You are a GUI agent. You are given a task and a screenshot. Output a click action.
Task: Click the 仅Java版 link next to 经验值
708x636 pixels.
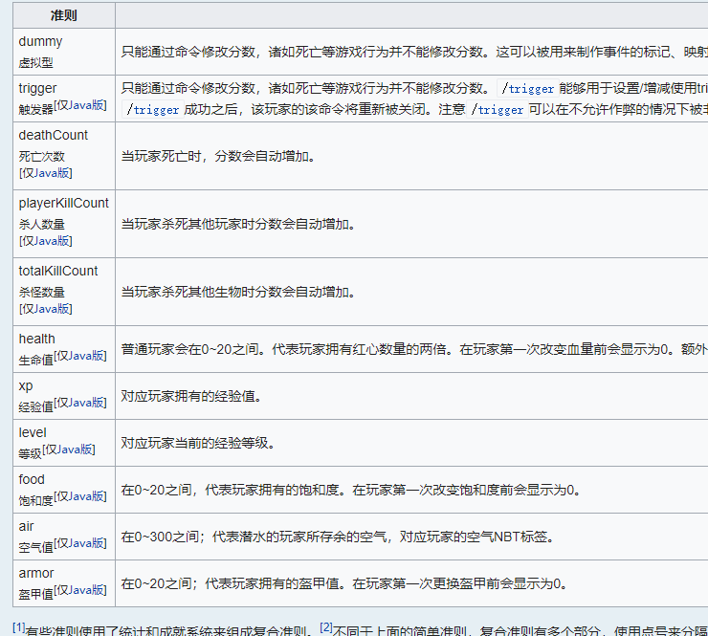[82, 403]
